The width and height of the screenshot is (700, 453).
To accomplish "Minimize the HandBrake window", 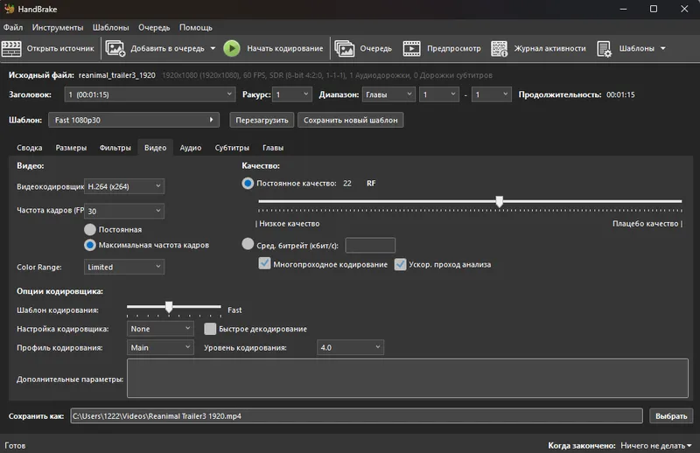I will coord(623,9).
